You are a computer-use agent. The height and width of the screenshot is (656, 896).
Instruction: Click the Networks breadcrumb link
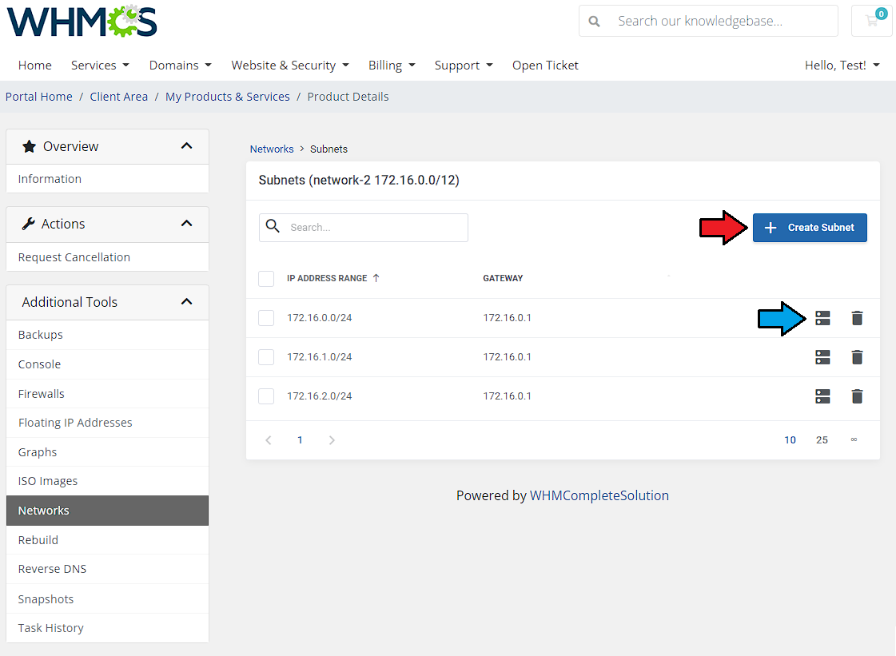click(272, 149)
